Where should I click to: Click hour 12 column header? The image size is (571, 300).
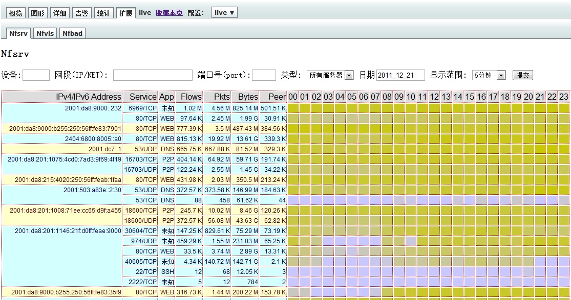434,97
